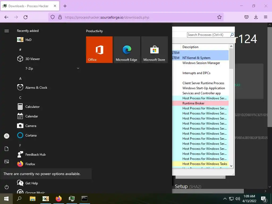This screenshot has width=272, height=204.
Task: Click the Windows Start button
Action: (x=6, y=199)
